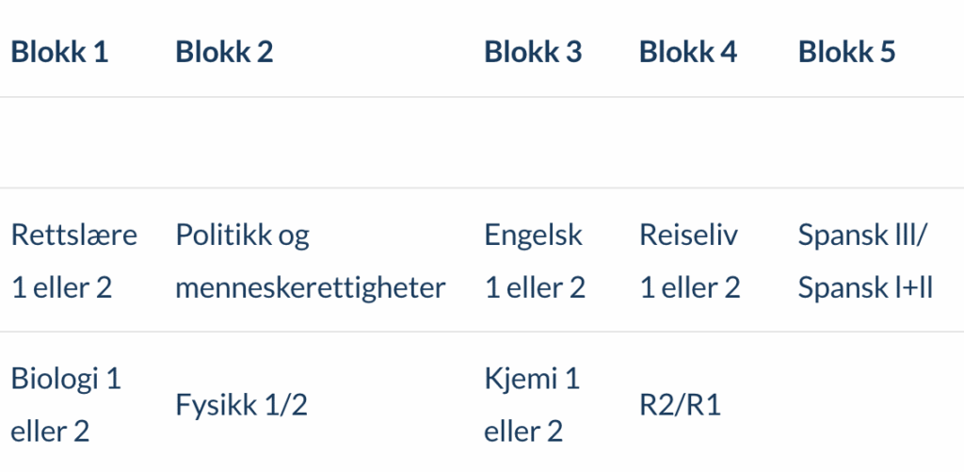The height and width of the screenshot is (472, 964).
Task: Click the word menneskerettigheter
Action: pyautogui.click(x=311, y=288)
